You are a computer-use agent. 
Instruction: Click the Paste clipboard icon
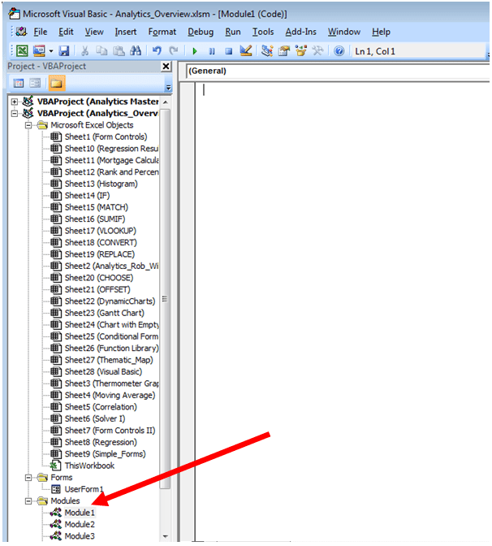click(119, 51)
